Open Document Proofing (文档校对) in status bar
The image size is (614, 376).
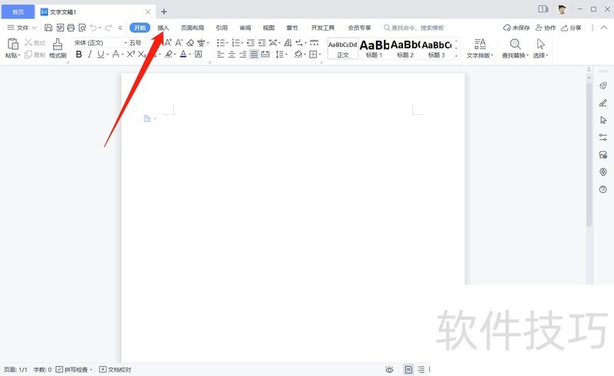(115, 369)
